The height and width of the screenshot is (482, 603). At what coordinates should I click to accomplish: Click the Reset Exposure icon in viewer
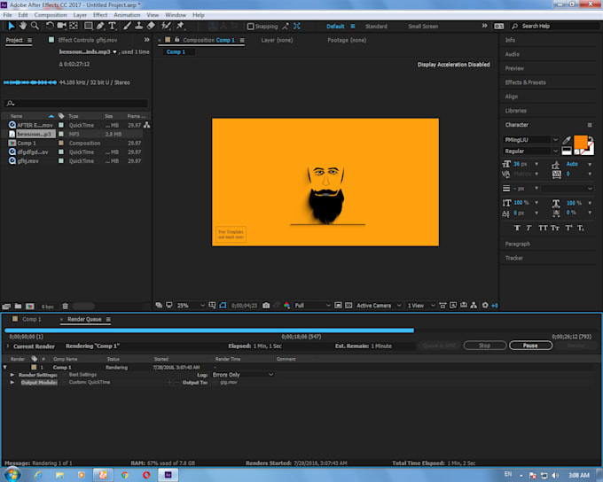tap(485, 305)
